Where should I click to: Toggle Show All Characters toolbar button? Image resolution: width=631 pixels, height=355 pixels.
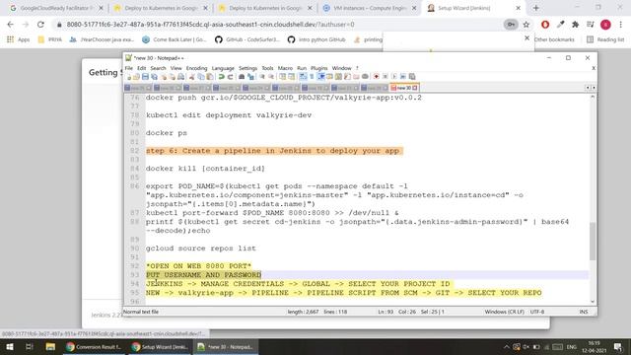pos(312,77)
